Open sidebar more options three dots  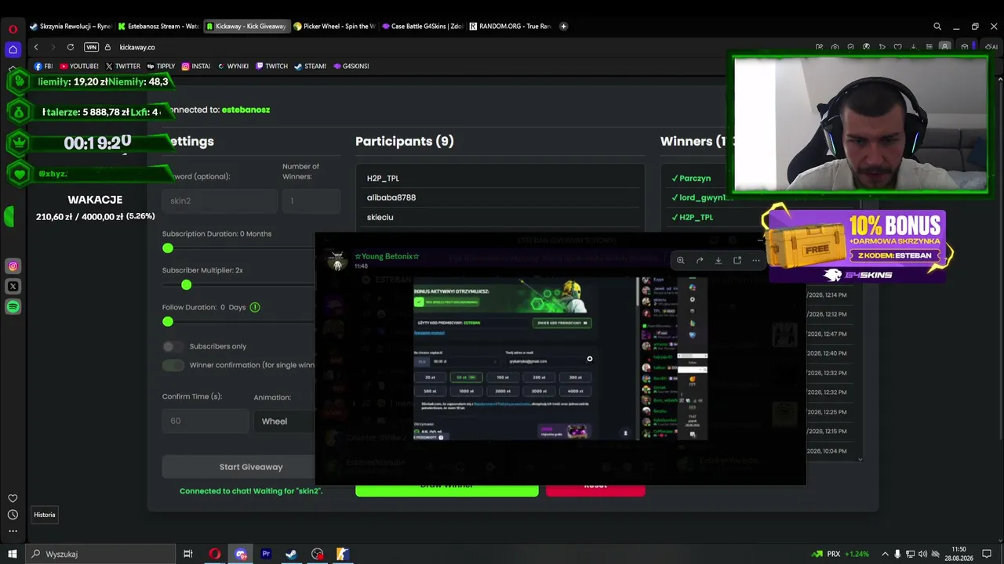pos(13,531)
